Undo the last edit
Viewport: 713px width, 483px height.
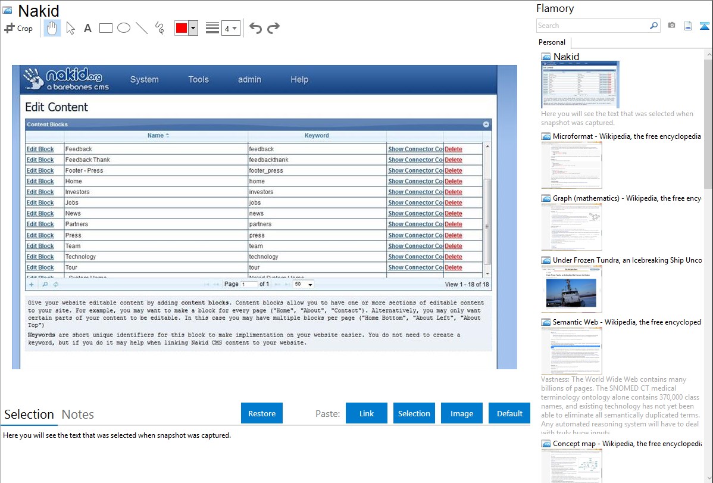click(255, 28)
